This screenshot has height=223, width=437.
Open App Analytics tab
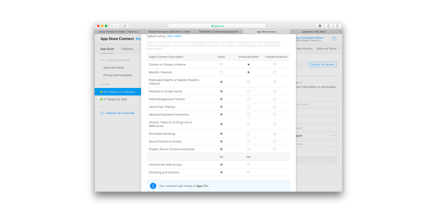(x=305, y=49)
